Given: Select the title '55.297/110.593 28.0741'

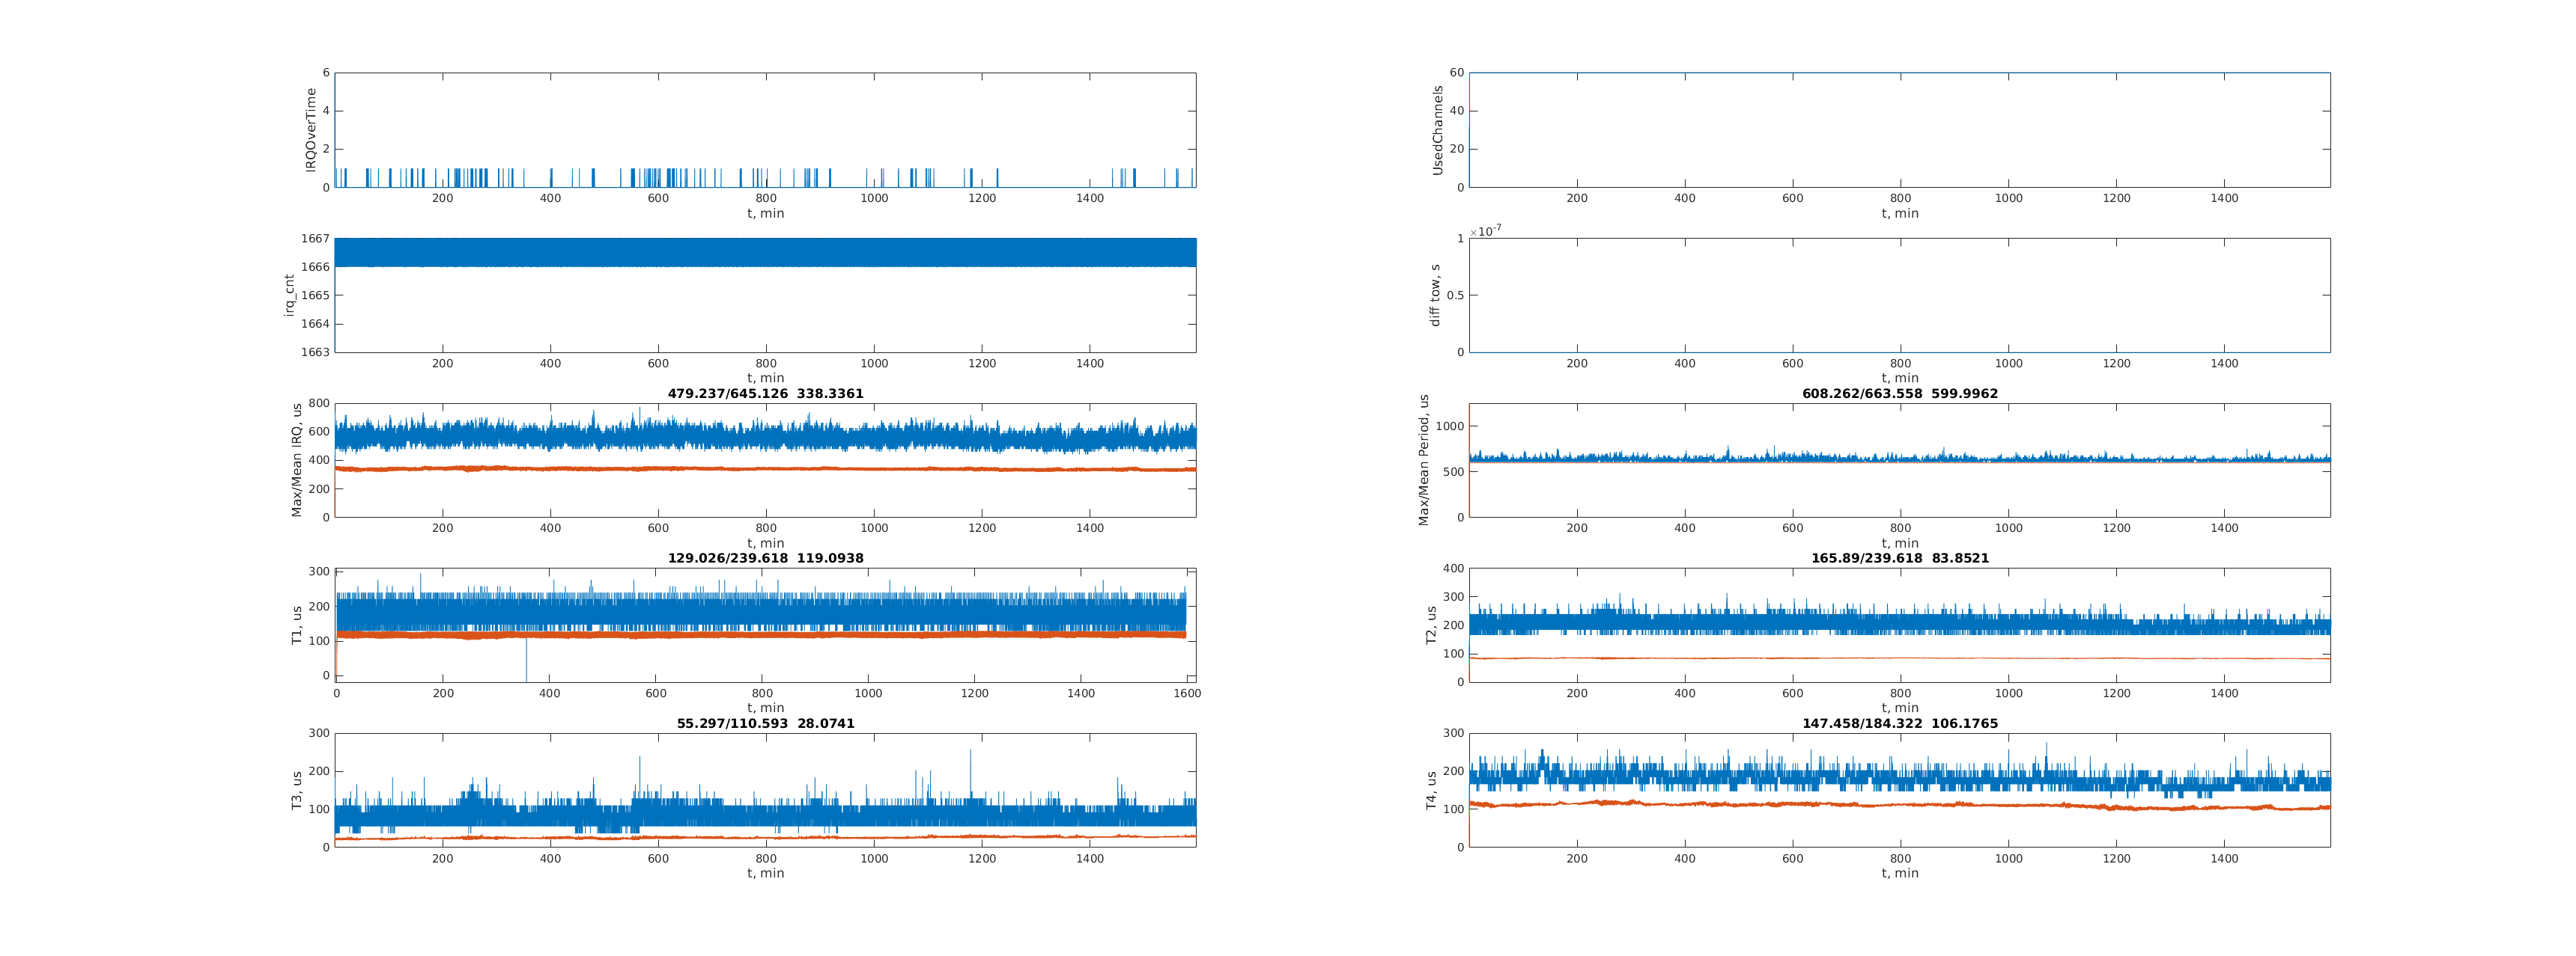Looking at the screenshot, I should (x=765, y=723).
